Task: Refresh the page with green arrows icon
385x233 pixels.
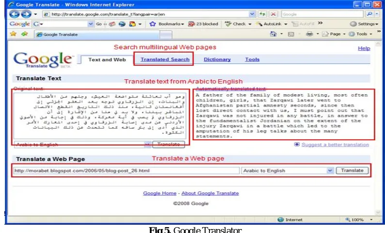Action: point(262,14)
